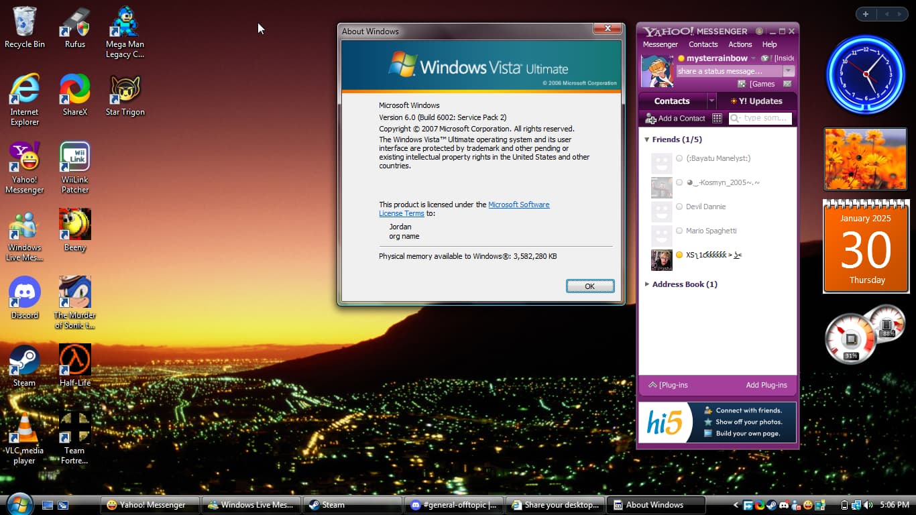Click the share a status message field

coord(730,71)
